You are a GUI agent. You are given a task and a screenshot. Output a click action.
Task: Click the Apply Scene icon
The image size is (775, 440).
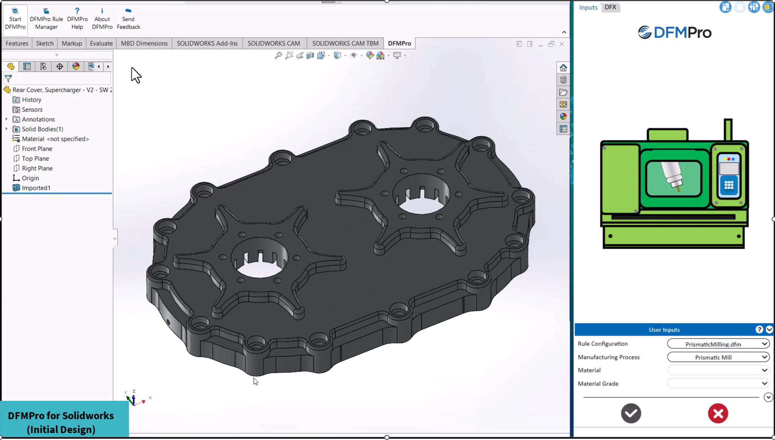380,56
